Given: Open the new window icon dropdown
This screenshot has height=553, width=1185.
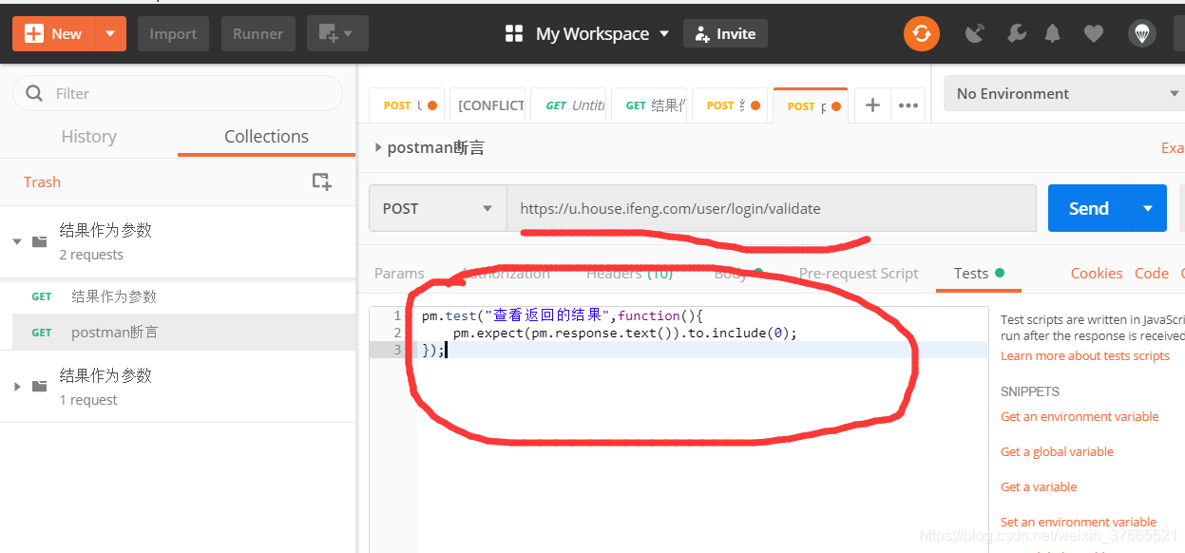Looking at the screenshot, I should [337, 34].
